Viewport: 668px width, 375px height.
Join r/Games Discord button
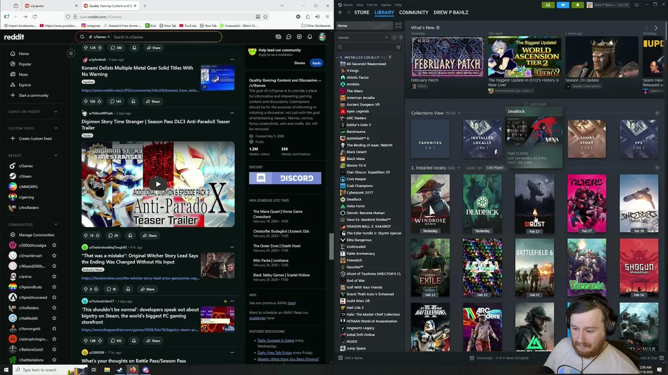285,178
